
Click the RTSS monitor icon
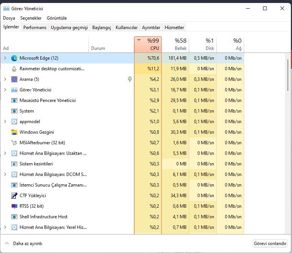point(14,206)
